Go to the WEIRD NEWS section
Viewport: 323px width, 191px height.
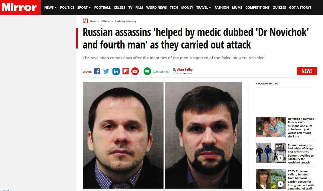pos(156,7)
